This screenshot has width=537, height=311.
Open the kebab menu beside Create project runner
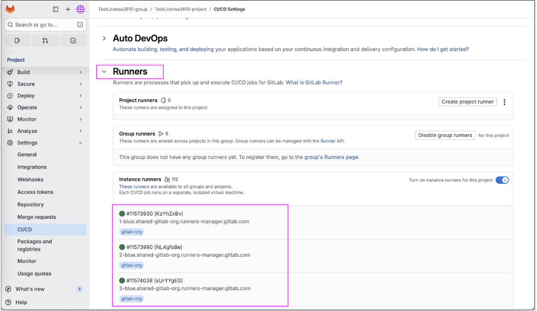pos(504,102)
